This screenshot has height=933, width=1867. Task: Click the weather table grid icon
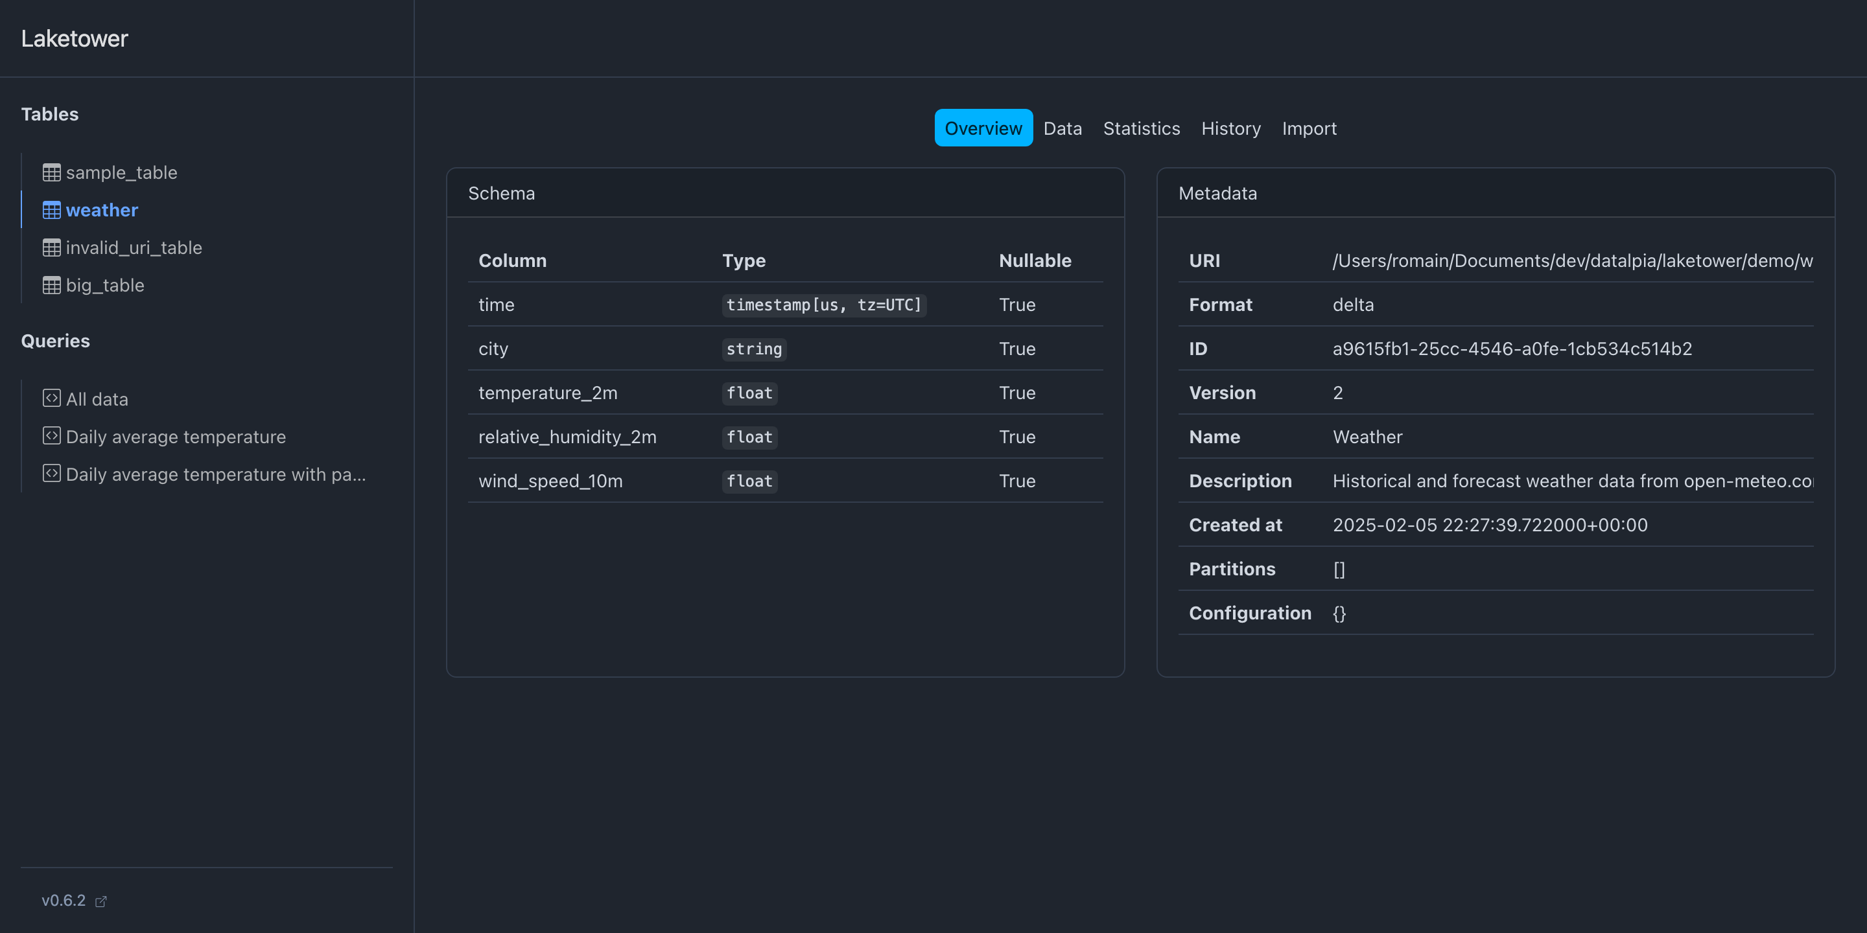point(51,210)
